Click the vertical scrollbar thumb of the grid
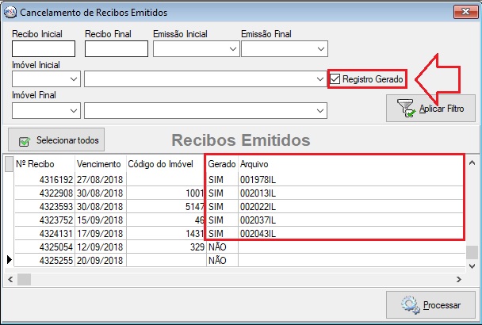This screenshot has width=482, height=325. coord(472,253)
